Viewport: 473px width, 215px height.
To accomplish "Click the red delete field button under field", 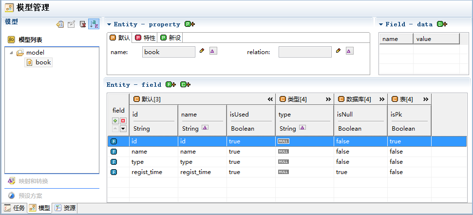I will click(123, 121).
